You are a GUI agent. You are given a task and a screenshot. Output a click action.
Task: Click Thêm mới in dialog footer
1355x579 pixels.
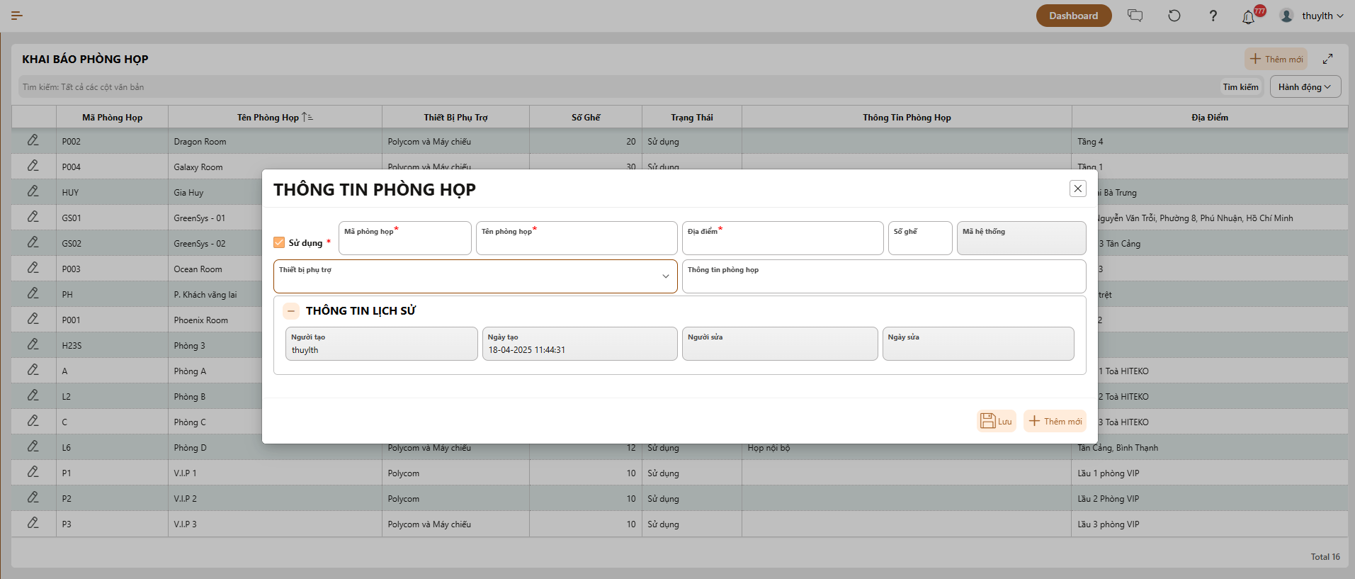tap(1055, 421)
